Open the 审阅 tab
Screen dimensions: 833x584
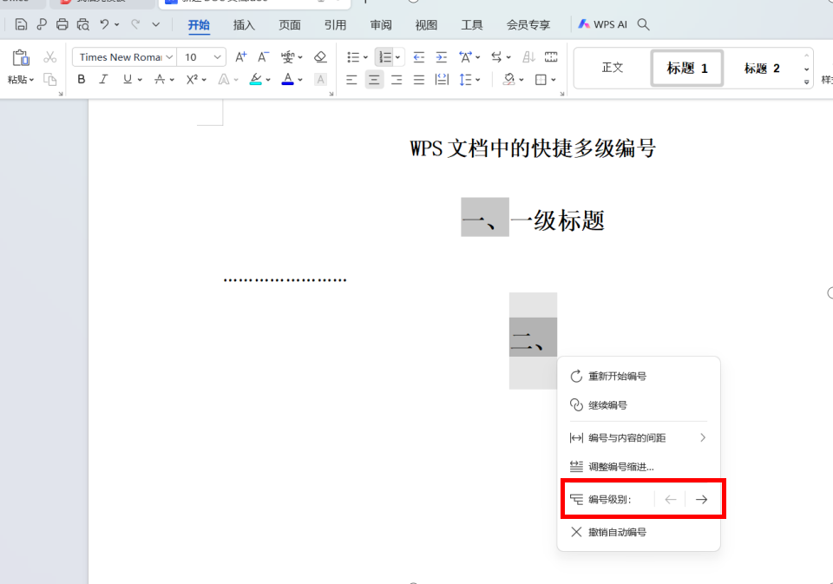coord(381,25)
